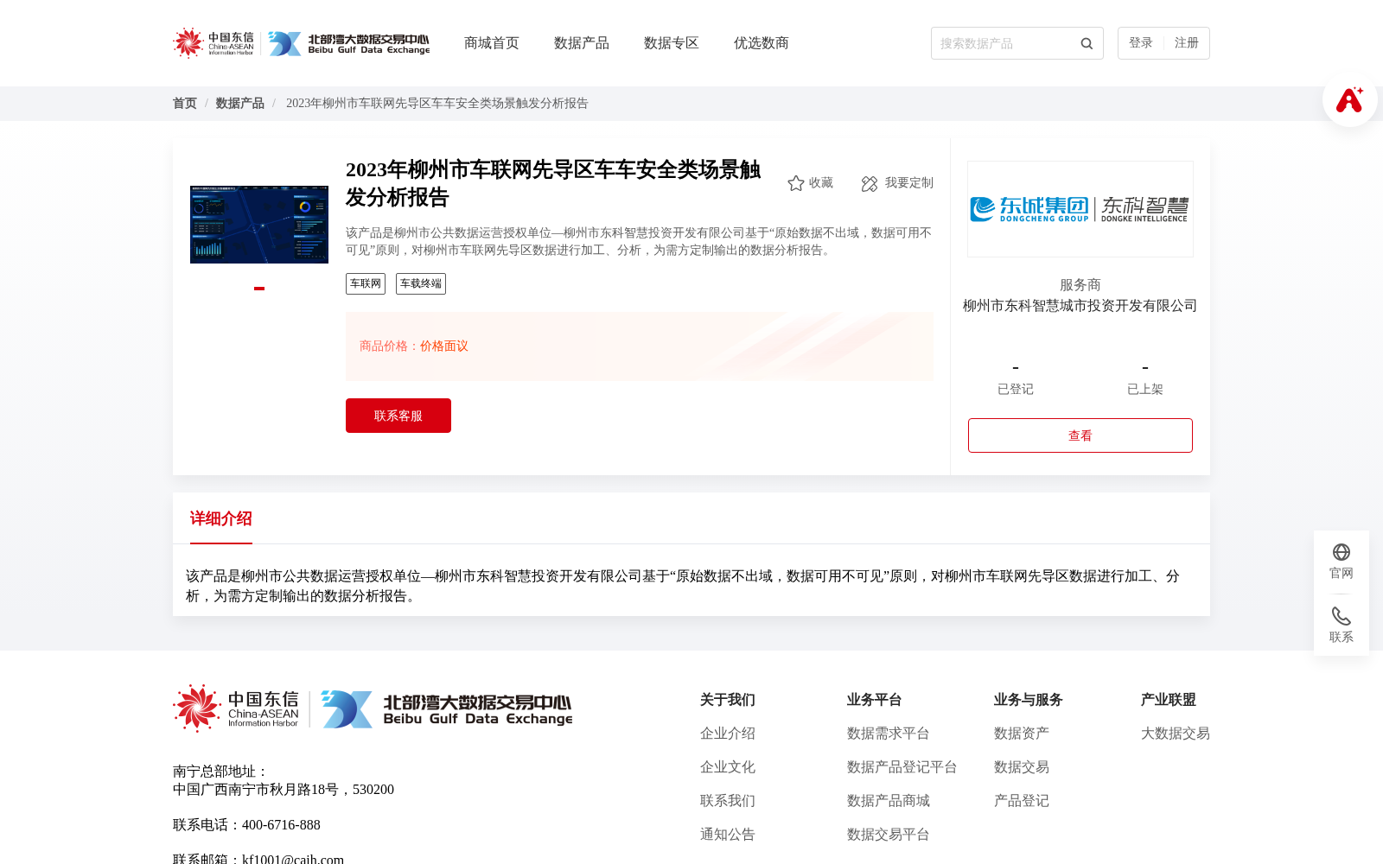The height and width of the screenshot is (864, 1383).
Task: Click the 产业联盟 footer heading
Action: coord(1169,700)
